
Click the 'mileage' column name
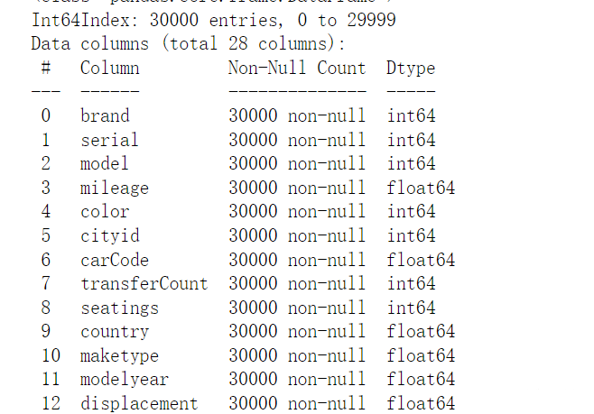[115, 189]
